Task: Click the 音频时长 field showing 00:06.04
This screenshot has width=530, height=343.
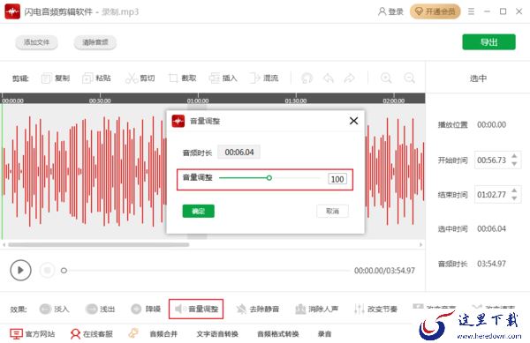Action: [x=238, y=153]
